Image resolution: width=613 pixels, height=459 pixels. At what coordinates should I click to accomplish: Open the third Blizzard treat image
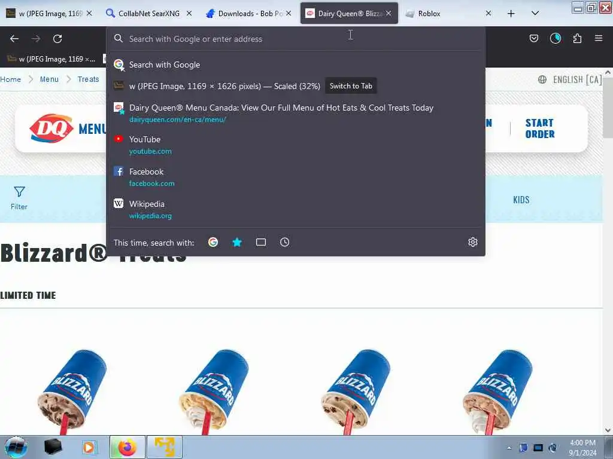point(356,391)
